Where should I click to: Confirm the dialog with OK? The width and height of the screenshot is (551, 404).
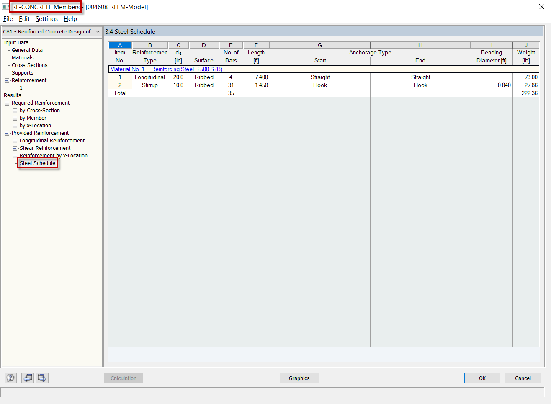point(482,378)
